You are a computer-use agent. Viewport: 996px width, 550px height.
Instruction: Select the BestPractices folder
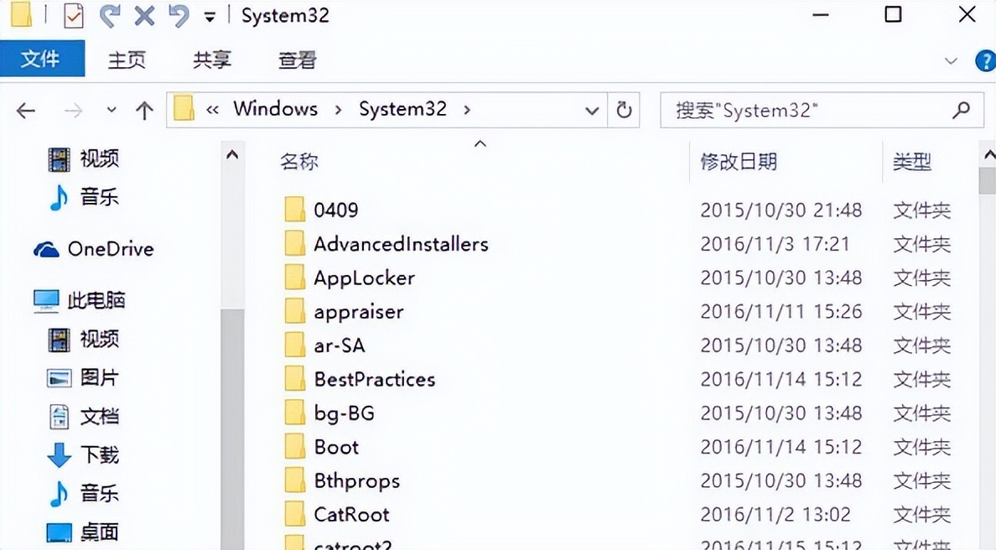(375, 379)
